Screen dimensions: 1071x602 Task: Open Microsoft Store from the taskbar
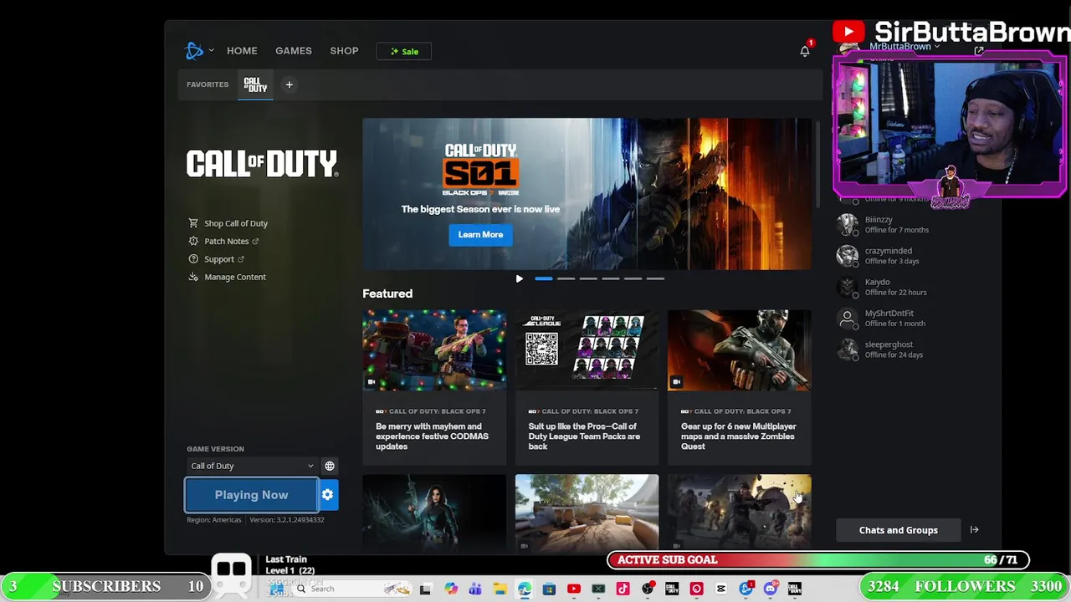pyautogui.click(x=549, y=589)
